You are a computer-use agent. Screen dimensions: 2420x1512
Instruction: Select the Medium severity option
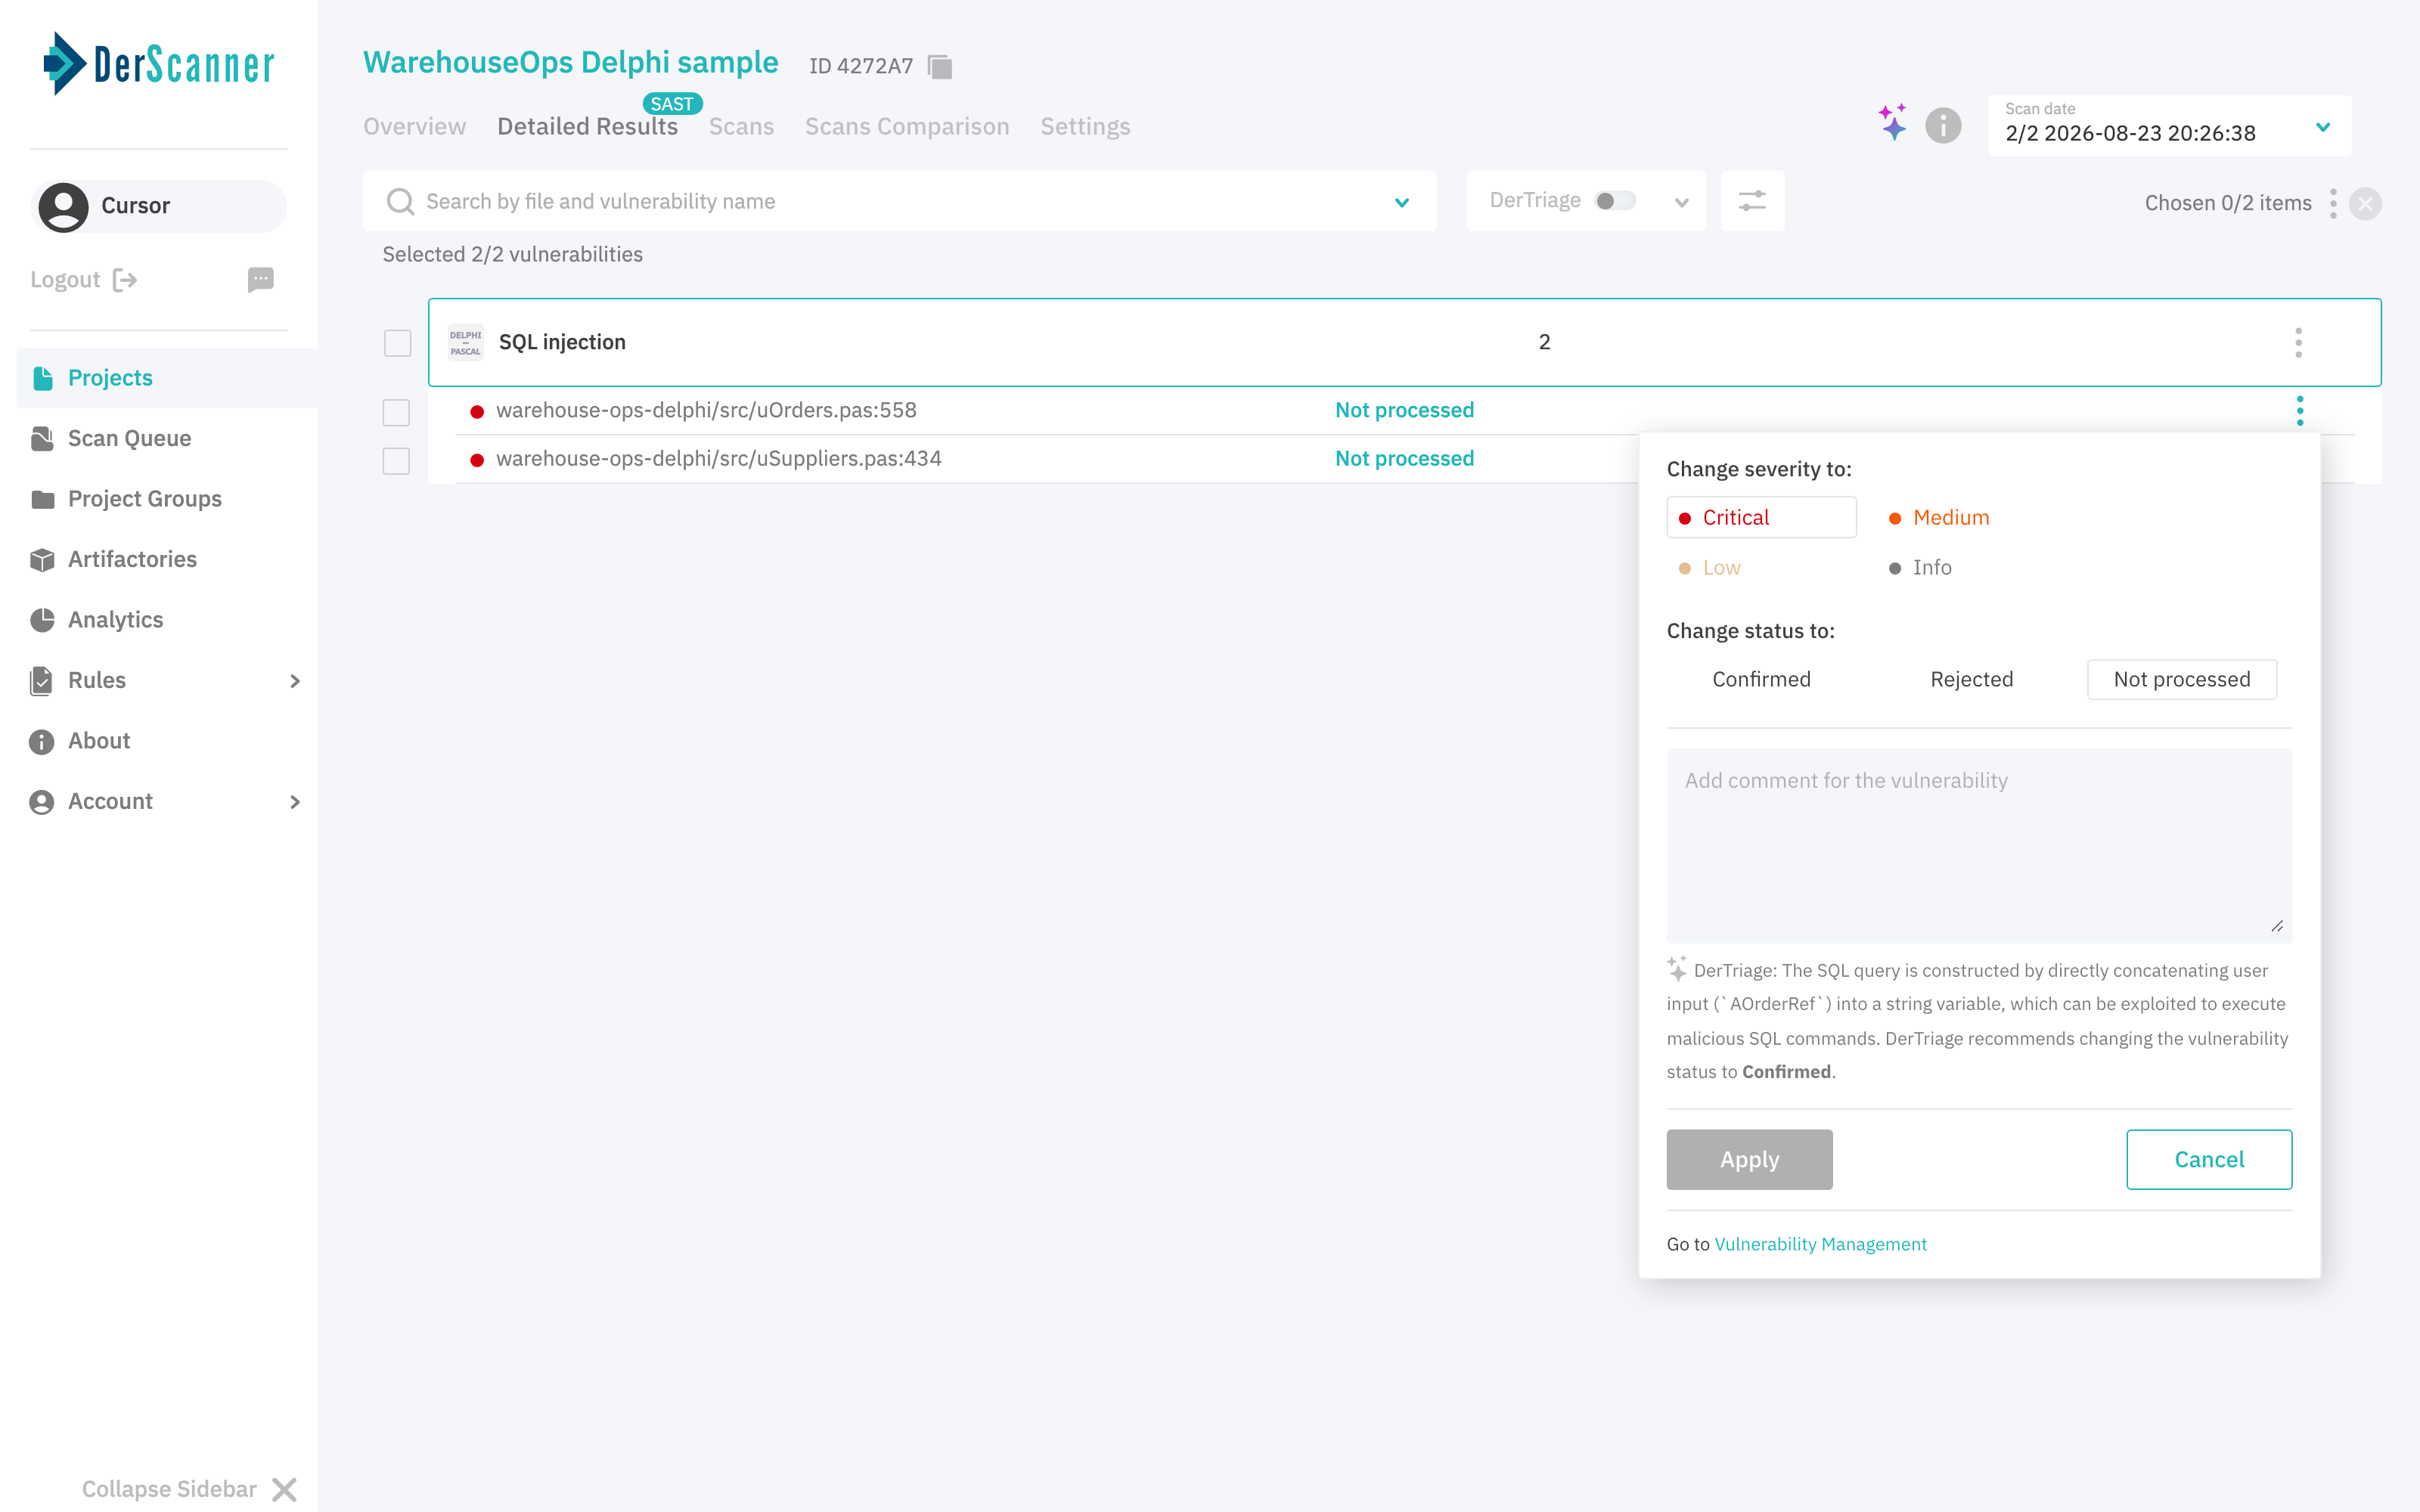click(x=1938, y=517)
